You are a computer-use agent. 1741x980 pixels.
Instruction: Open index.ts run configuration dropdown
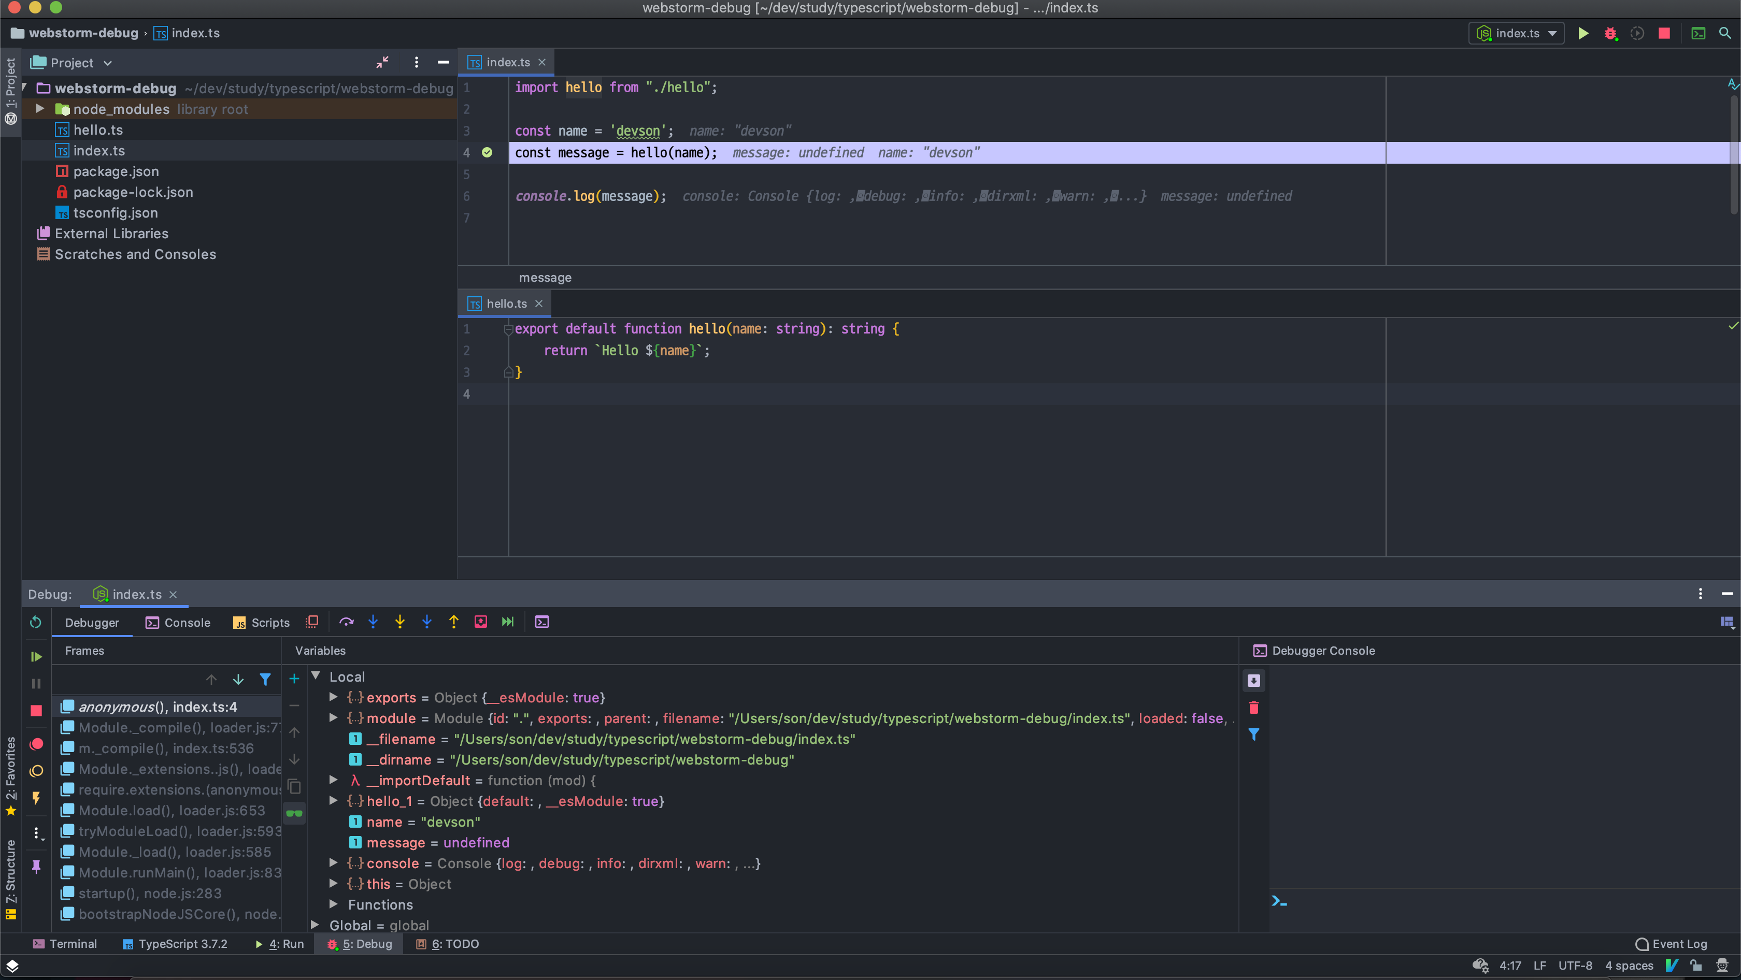click(x=1516, y=33)
